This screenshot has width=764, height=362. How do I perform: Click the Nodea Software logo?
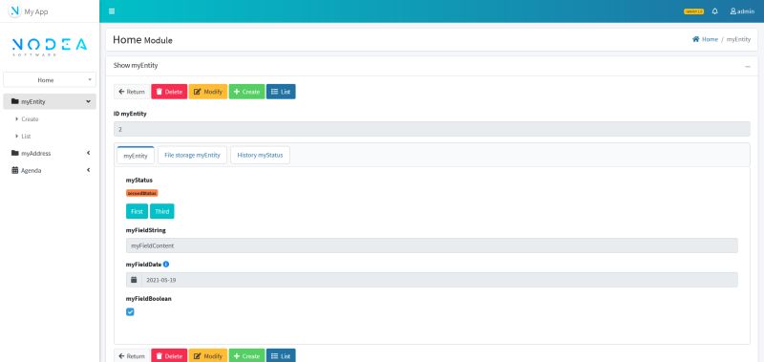tap(50, 47)
